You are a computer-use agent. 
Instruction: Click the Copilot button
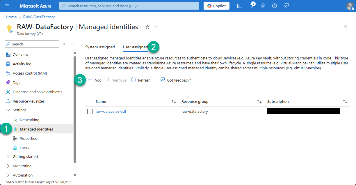[x=216, y=6]
